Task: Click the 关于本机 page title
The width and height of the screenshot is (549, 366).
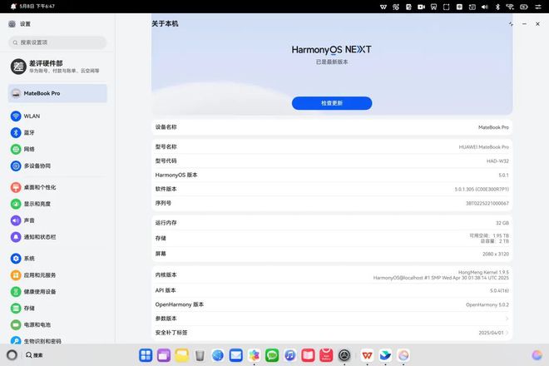Action: [x=165, y=23]
